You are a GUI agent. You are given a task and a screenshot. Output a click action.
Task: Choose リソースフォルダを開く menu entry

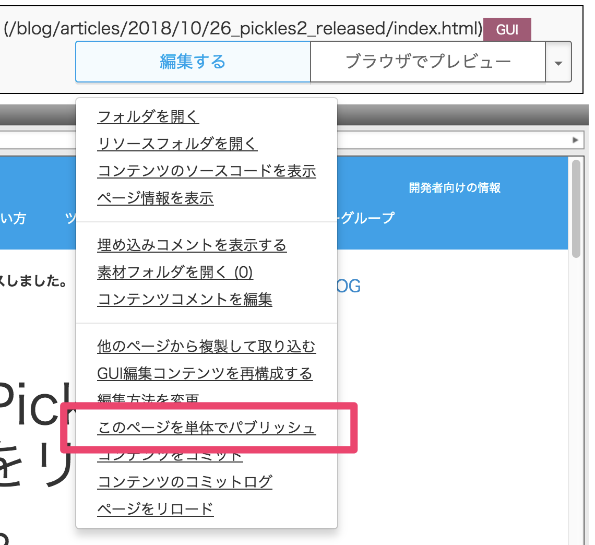[x=177, y=144]
